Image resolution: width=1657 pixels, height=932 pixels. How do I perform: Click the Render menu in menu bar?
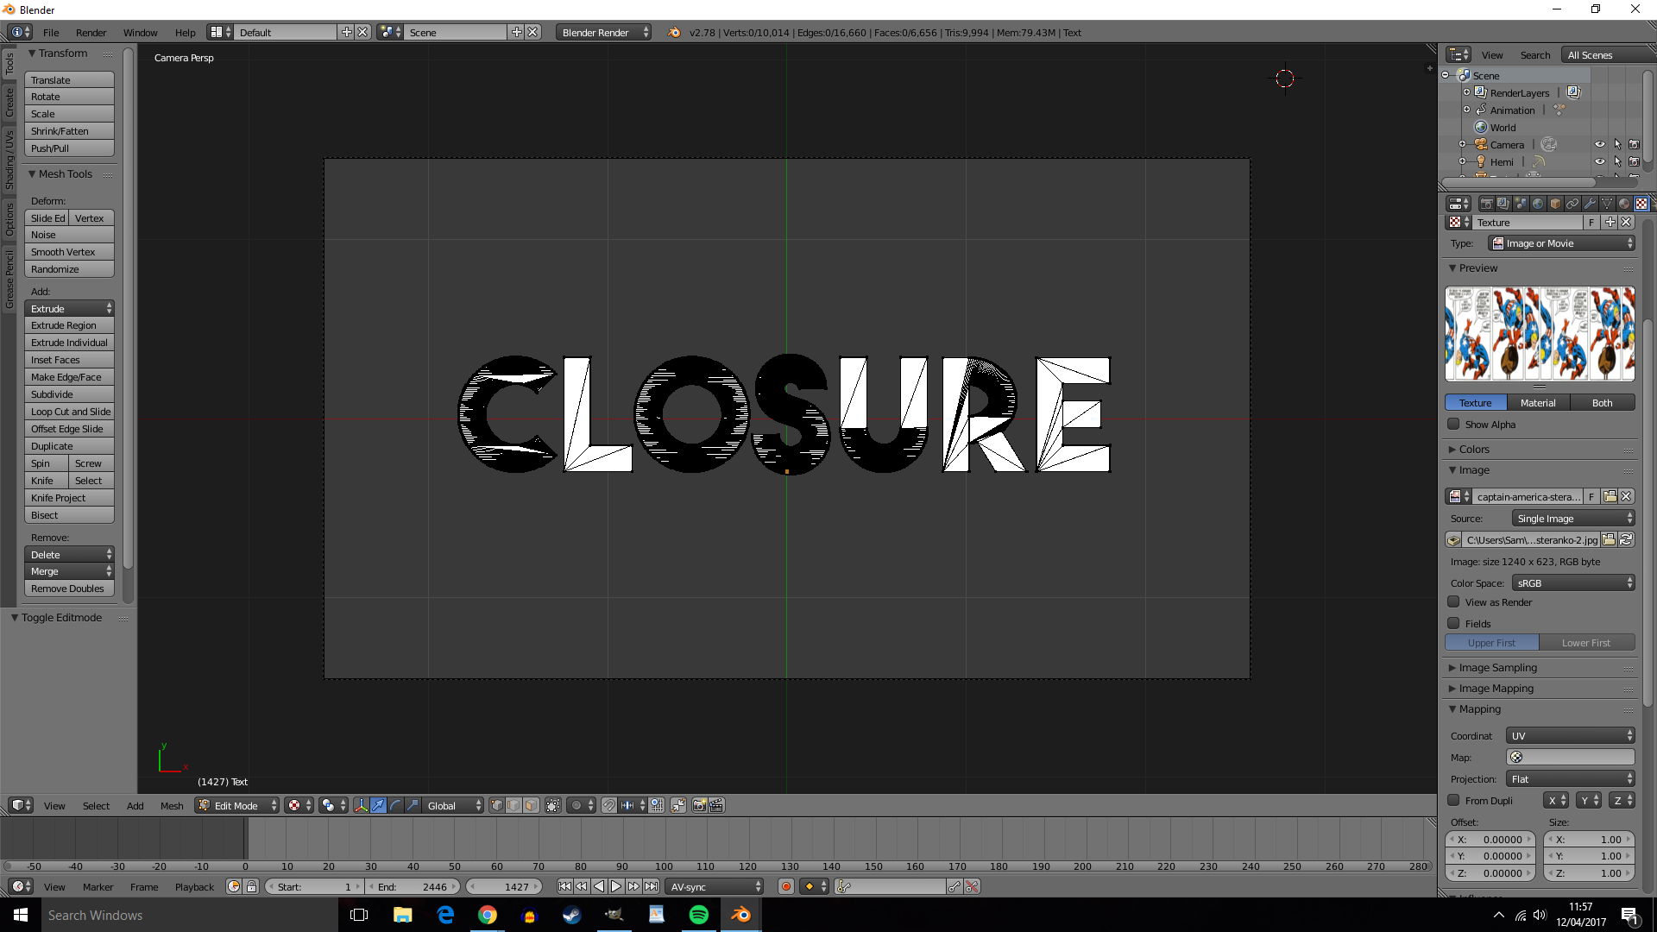click(91, 32)
